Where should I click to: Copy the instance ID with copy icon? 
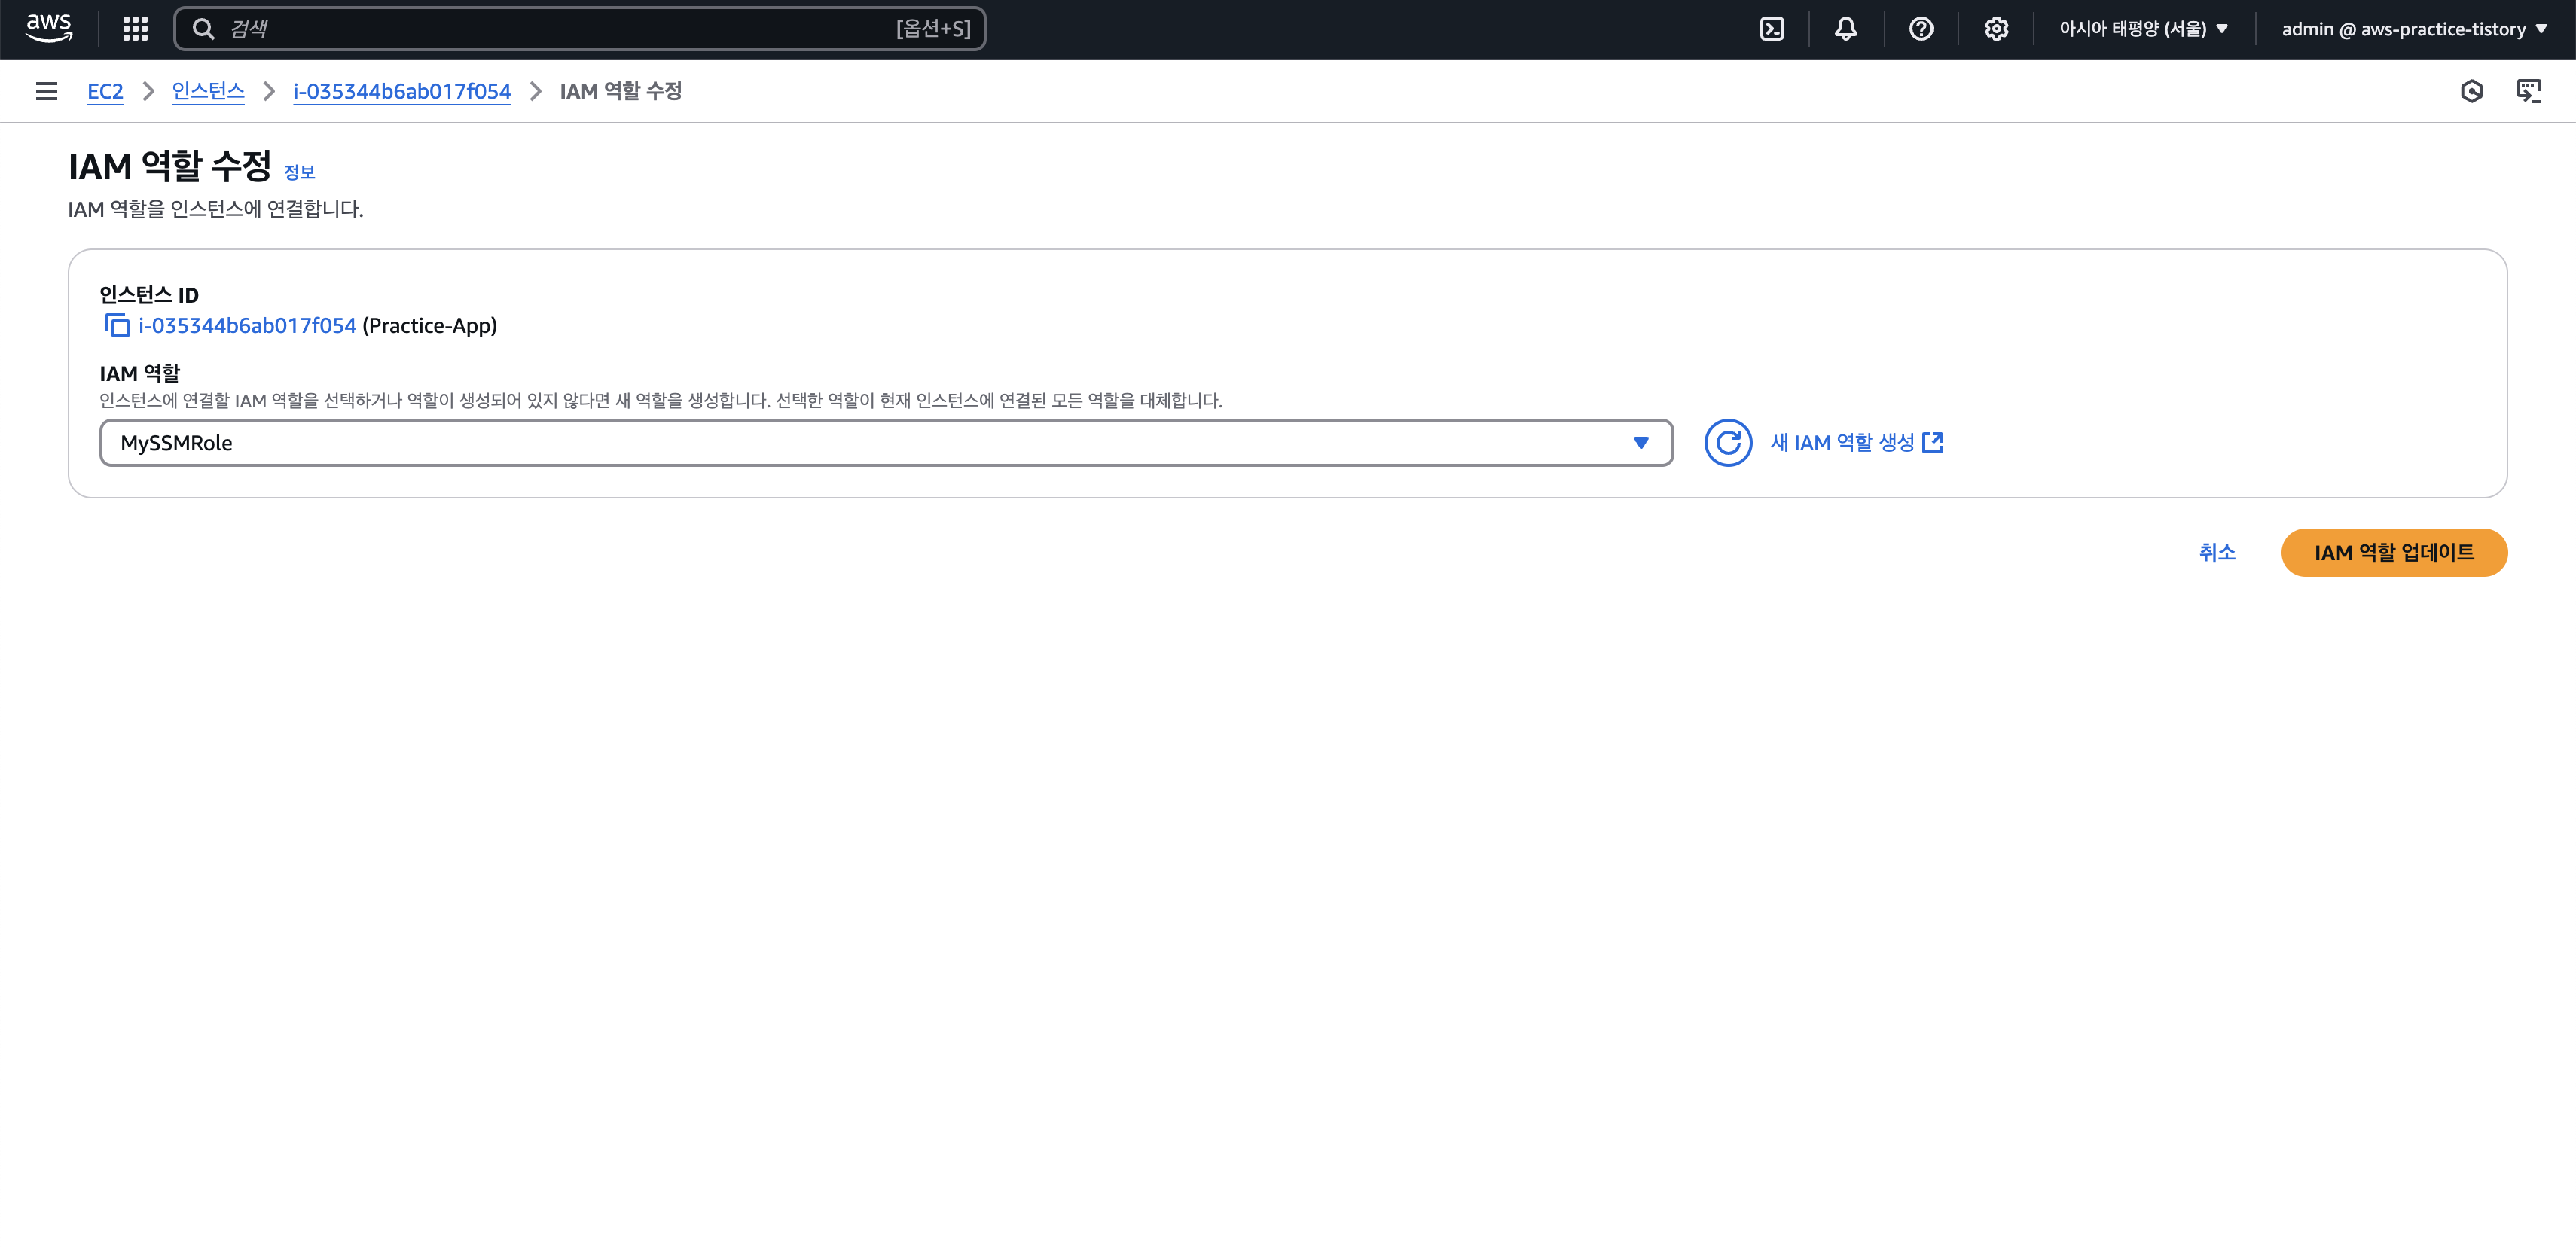pyautogui.click(x=117, y=325)
